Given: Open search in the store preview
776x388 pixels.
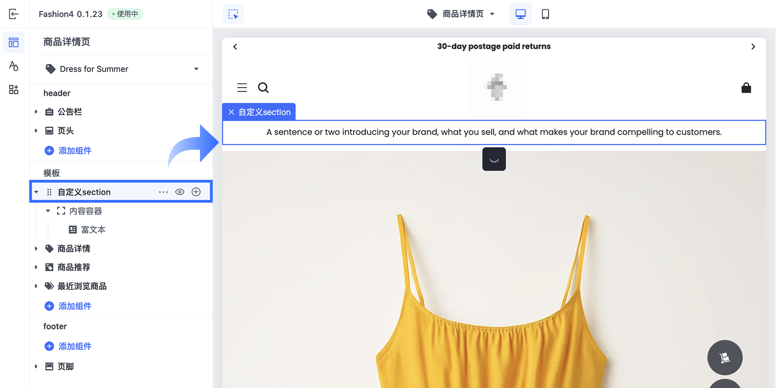Looking at the screenshot, I should (x=263, y=88).
